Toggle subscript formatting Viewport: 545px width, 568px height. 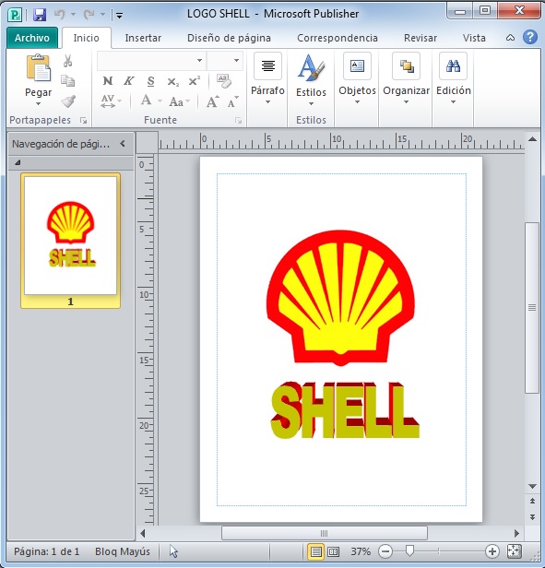[172, 81]
